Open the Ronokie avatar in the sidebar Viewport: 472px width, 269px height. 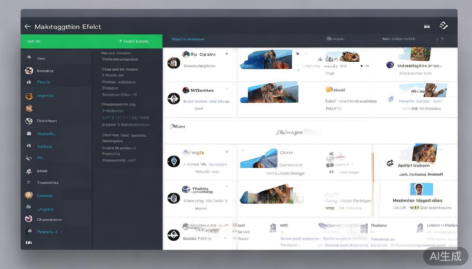point(29,71)
